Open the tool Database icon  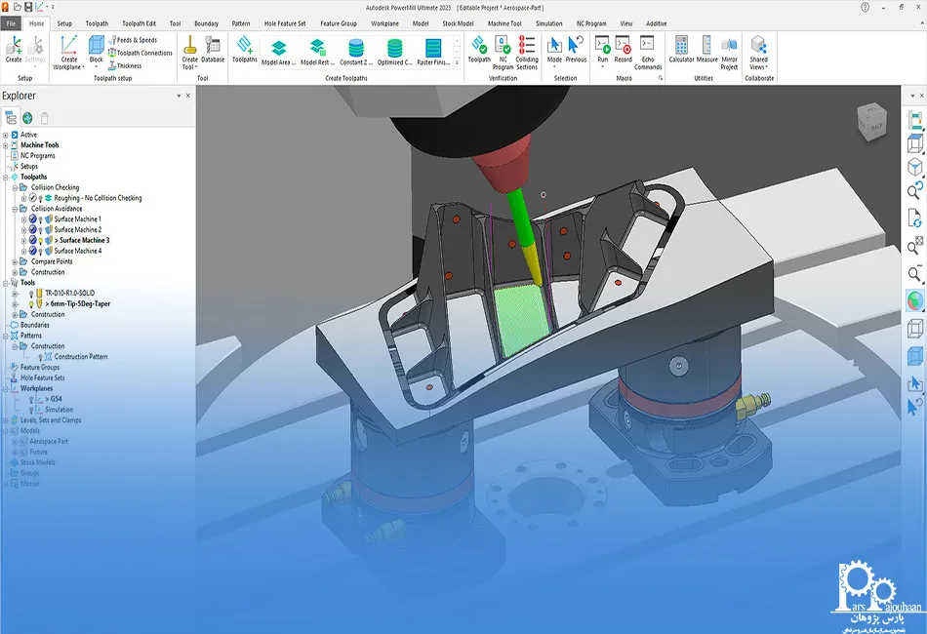coord(213,49)
